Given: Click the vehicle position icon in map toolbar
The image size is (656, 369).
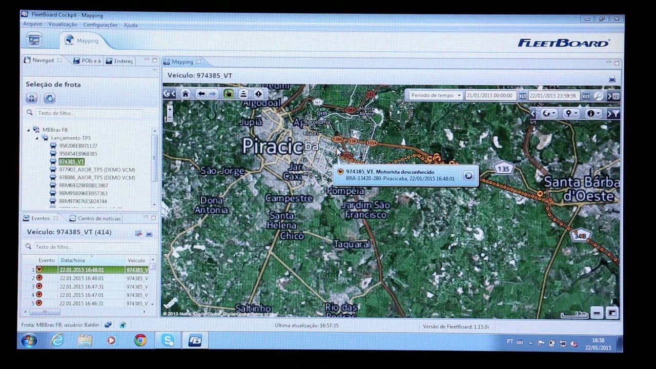Looking at the screenshot, I should pyautogui.click(x=243, y=94).
